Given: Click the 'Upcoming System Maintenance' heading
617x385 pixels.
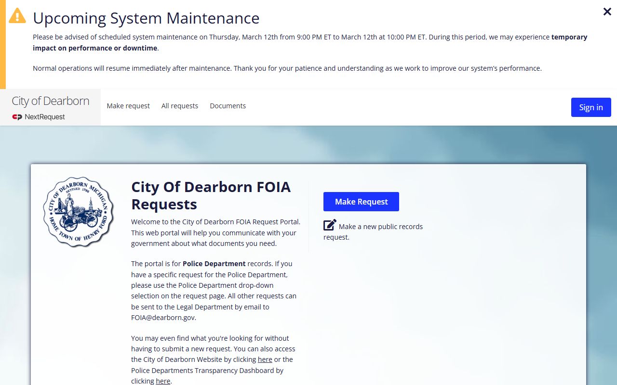Looking at the screenshot, I should pyautogui.click(x=146, y=18).
